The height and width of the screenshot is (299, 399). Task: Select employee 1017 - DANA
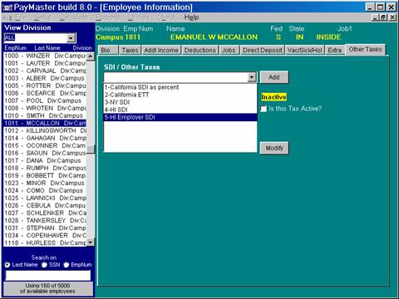pyautogui.click(x=45, y=160)
